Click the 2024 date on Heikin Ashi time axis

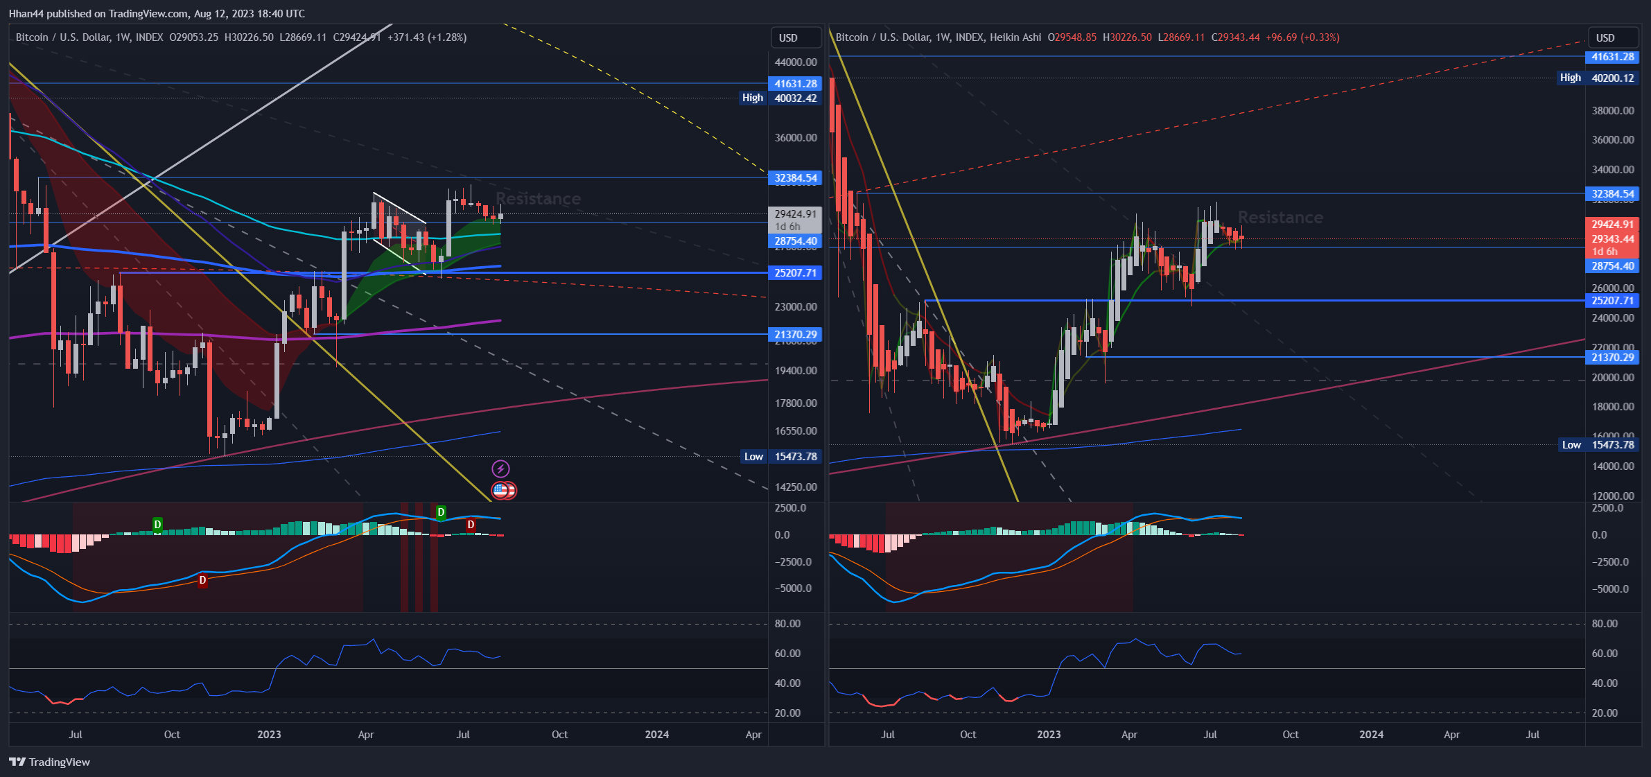pyautogui.click(x=1371, y=735)
